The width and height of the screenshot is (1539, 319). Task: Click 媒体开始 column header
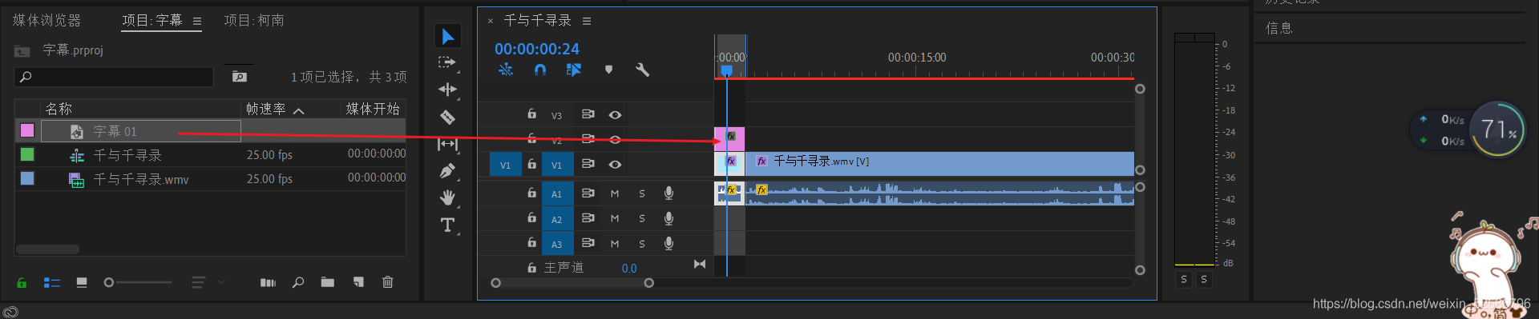[x=373, y=109]
